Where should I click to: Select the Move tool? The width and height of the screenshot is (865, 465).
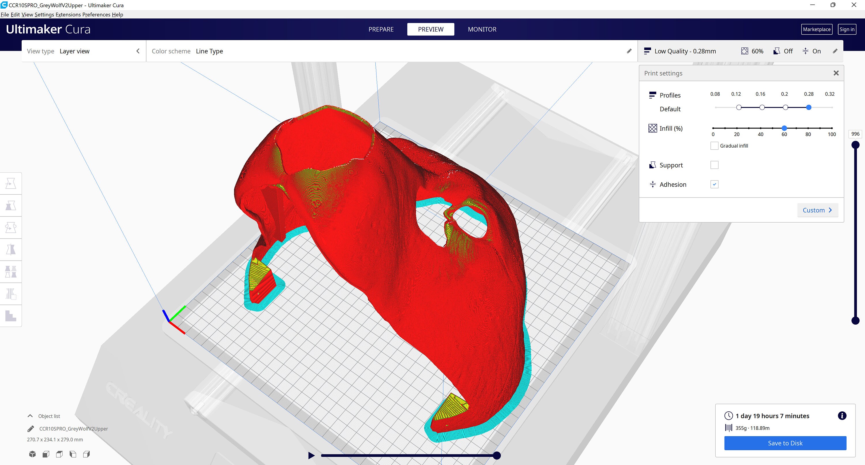coord(11,183)
